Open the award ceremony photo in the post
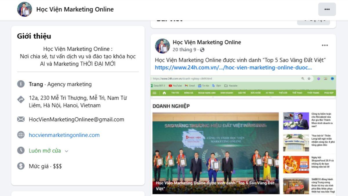The width and height of the screenshot is (348, 196). point(216,153)
